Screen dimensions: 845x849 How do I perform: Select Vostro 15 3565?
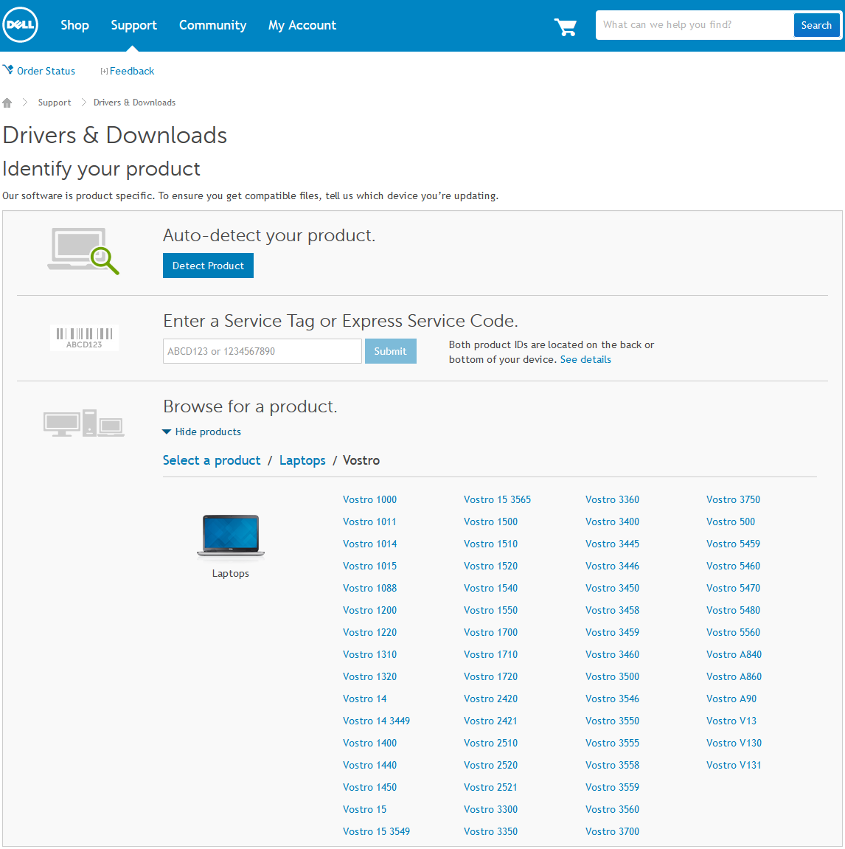click(498, 499)
